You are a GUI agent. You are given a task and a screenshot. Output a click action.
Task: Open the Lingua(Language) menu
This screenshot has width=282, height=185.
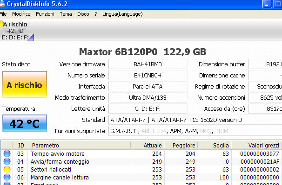[122, 14]
